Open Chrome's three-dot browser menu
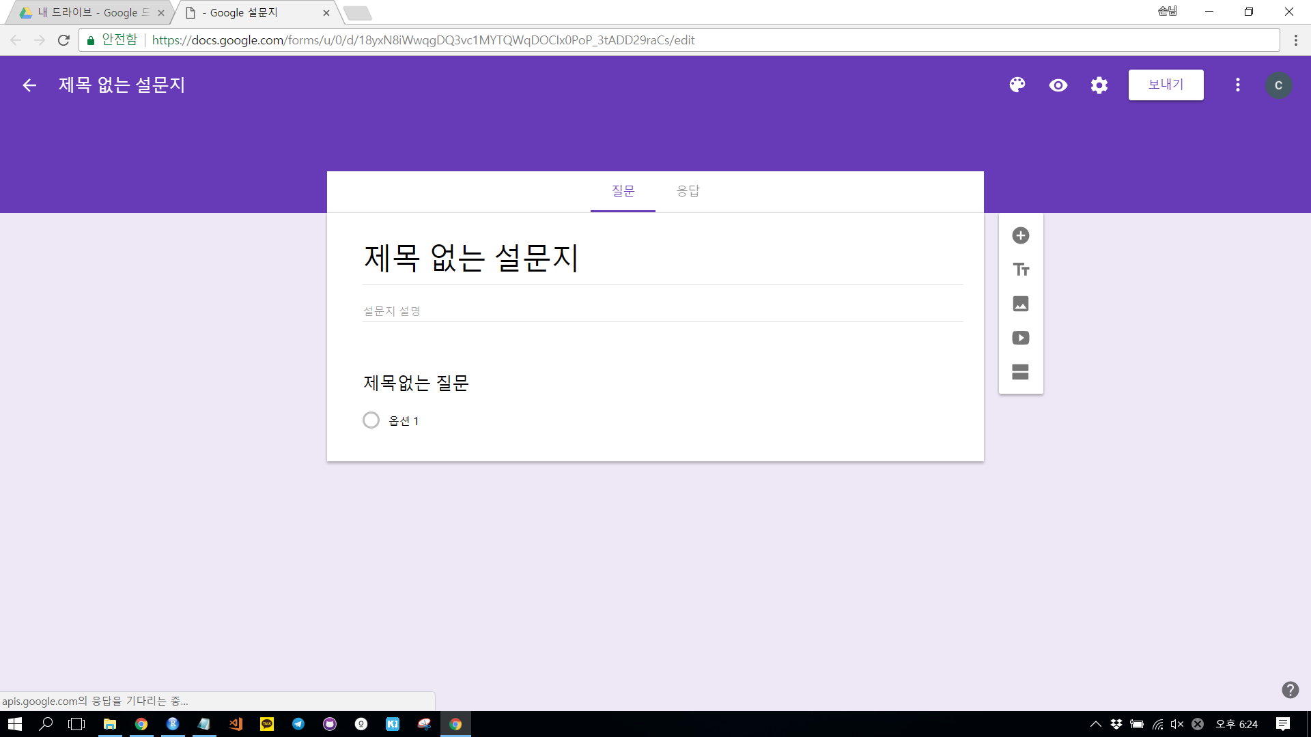The width and height of the screenshot is (1311, 737). (x=1295, y=40)
